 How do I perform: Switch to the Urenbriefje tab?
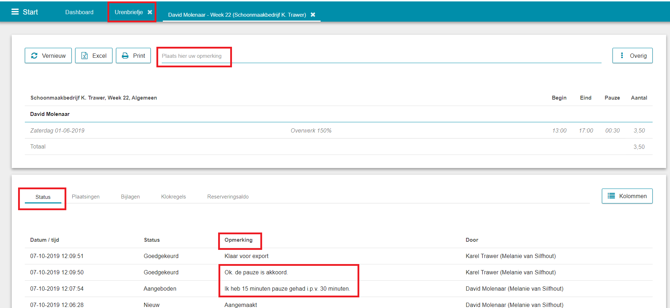128,12
